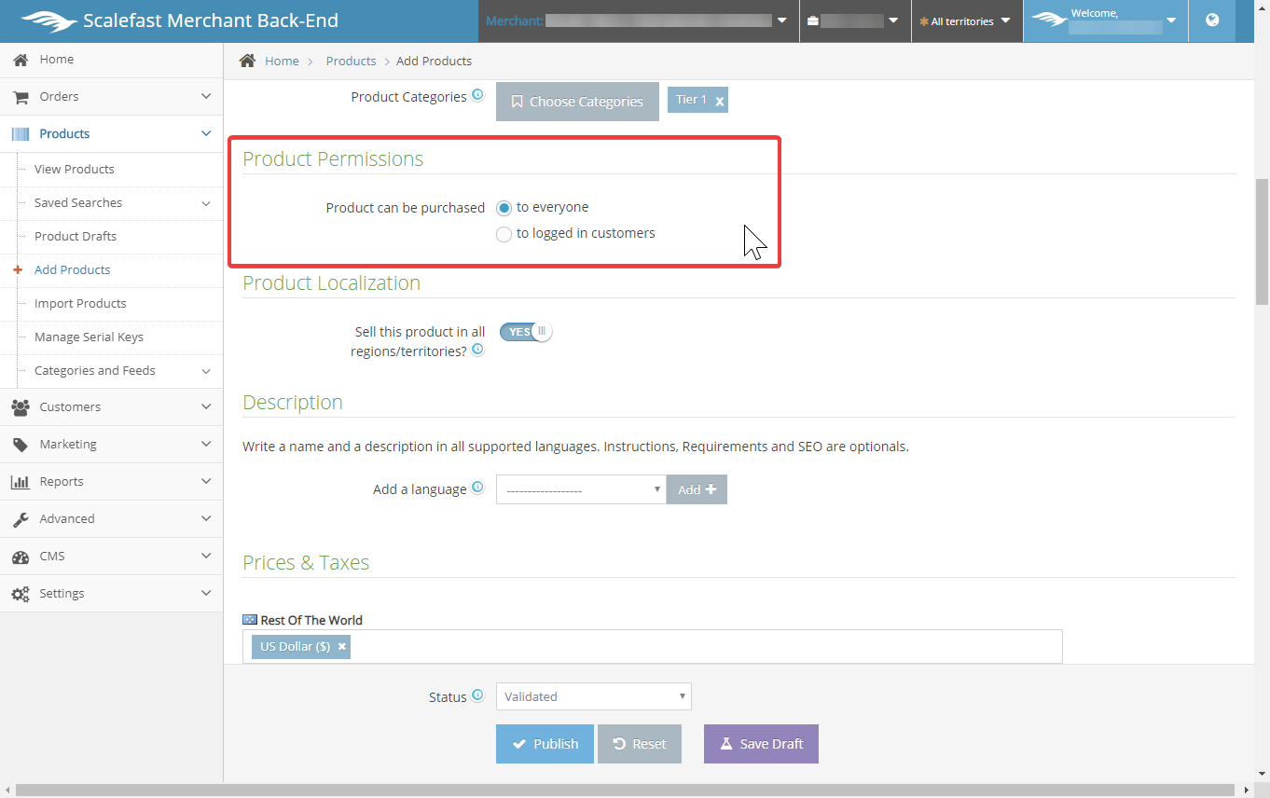Click inside the Rest Of The World currency field
This screenshot has height=798, width=1270.
[x=699, y=647]
